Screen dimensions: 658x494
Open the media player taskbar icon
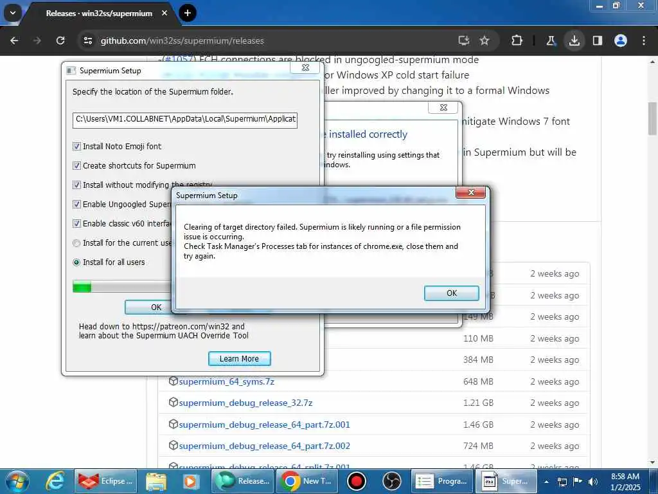(x=190, y=481)
